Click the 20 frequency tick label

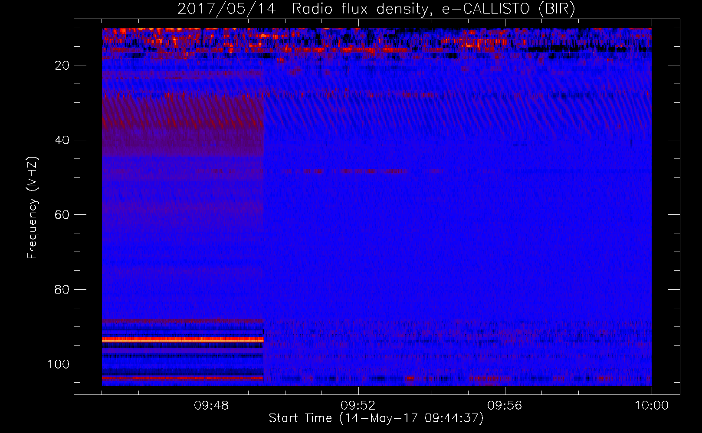pos(62,65)
